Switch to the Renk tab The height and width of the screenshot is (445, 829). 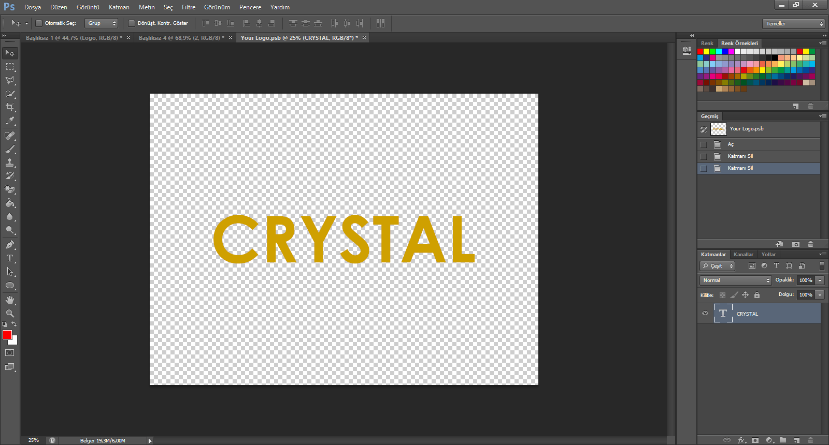tap(707, 43)
